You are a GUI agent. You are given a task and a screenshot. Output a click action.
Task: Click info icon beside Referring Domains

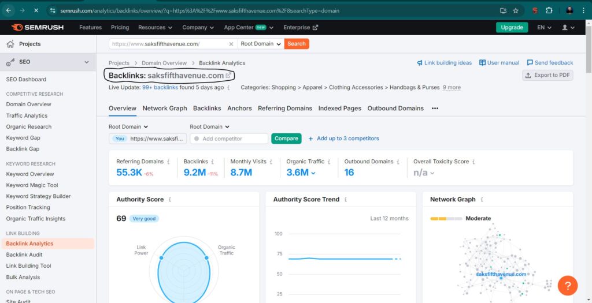tap(168, 162)
